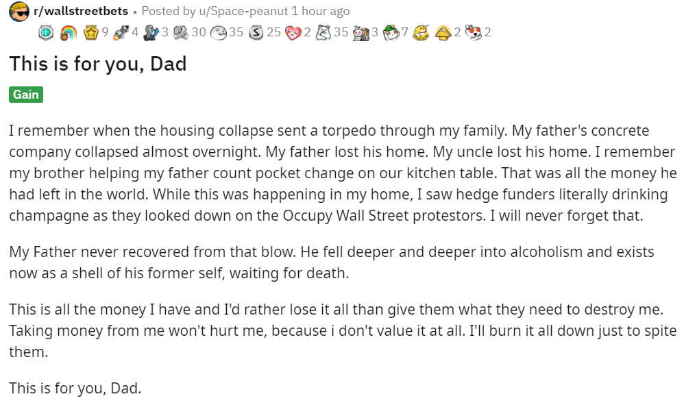Click the first teal circular award

coord(46,32)
